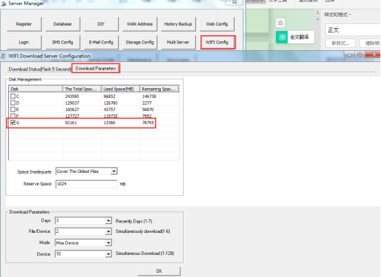Open the Days dropdown
The width and height of the screenshot is (381, 277).
109,220
